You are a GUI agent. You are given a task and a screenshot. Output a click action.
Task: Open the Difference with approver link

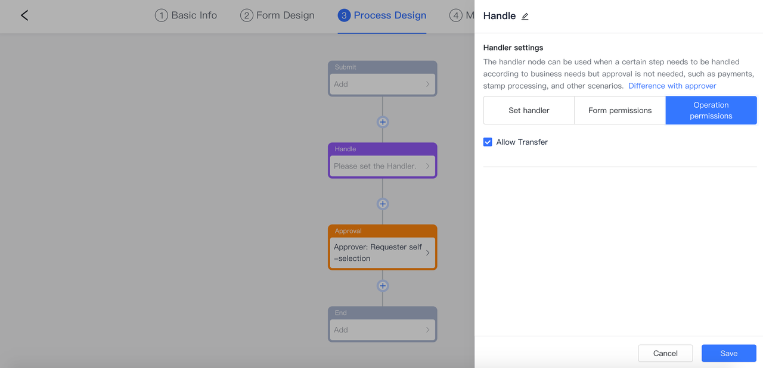672,86
